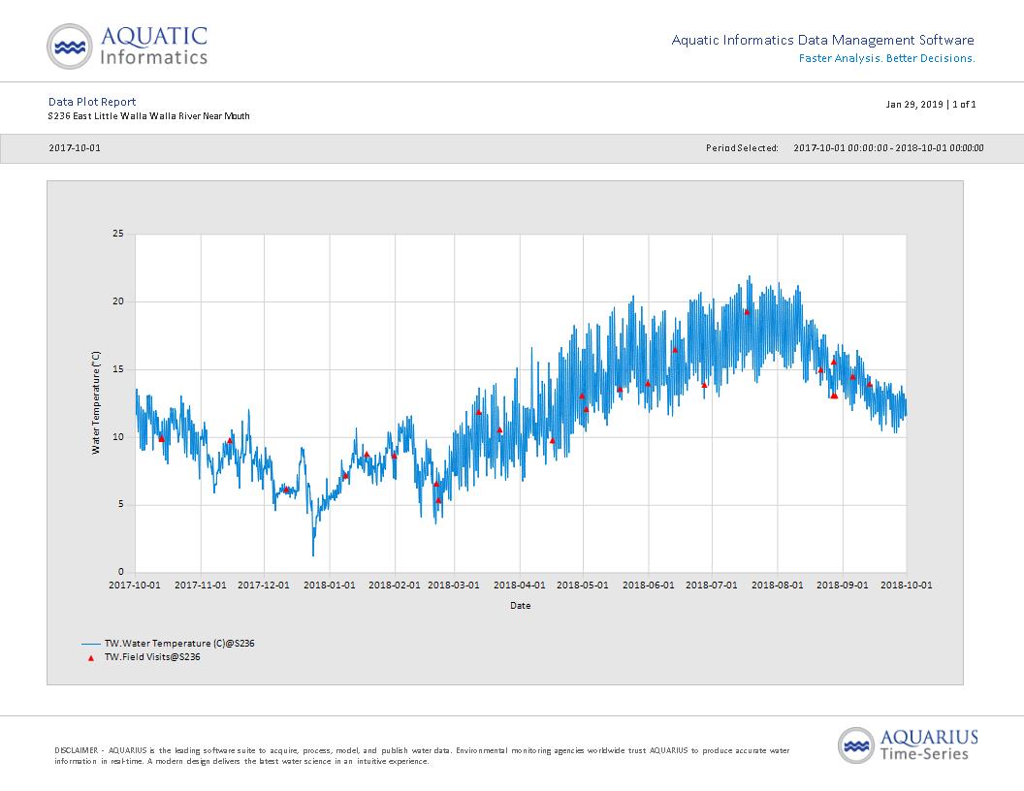Click the x-axis label '2018-08-01'
The image size is (1024, 791).
[x=778, y=585]
